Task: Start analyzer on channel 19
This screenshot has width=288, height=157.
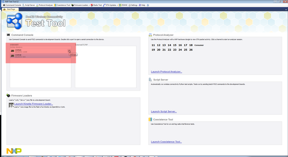Action: 153,50
